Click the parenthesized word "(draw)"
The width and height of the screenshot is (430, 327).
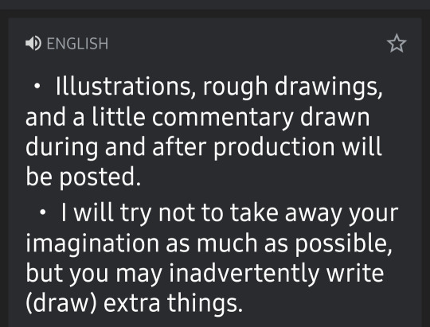(61, 303)
